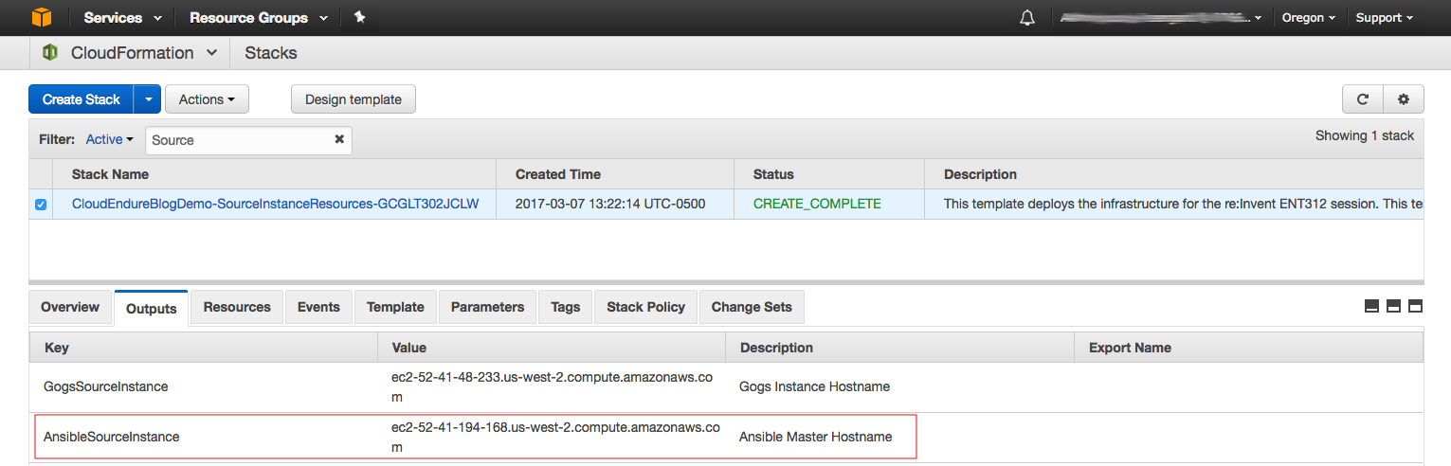
Task: Open the Resource Groups menu
Action: point(258,18)
